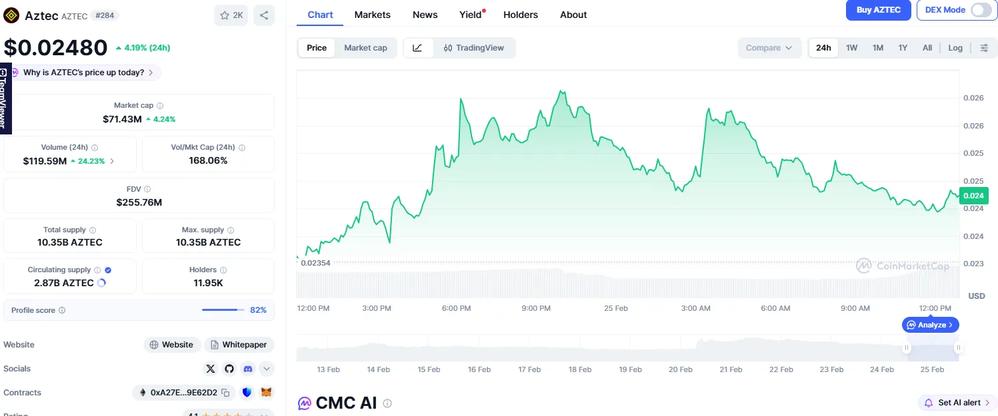Add token via MetaMask fox icon
Screen dimensions: 998x416
267,393
